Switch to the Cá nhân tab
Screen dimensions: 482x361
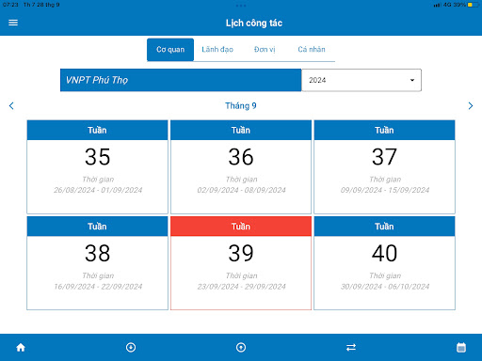312,50
